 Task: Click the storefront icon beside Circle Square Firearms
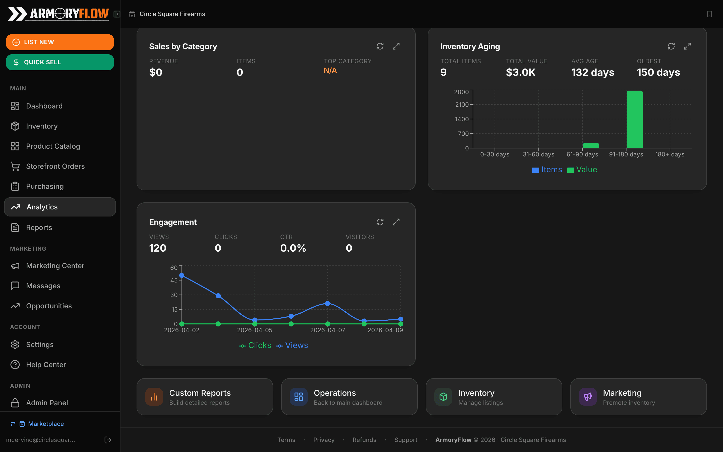132,14
